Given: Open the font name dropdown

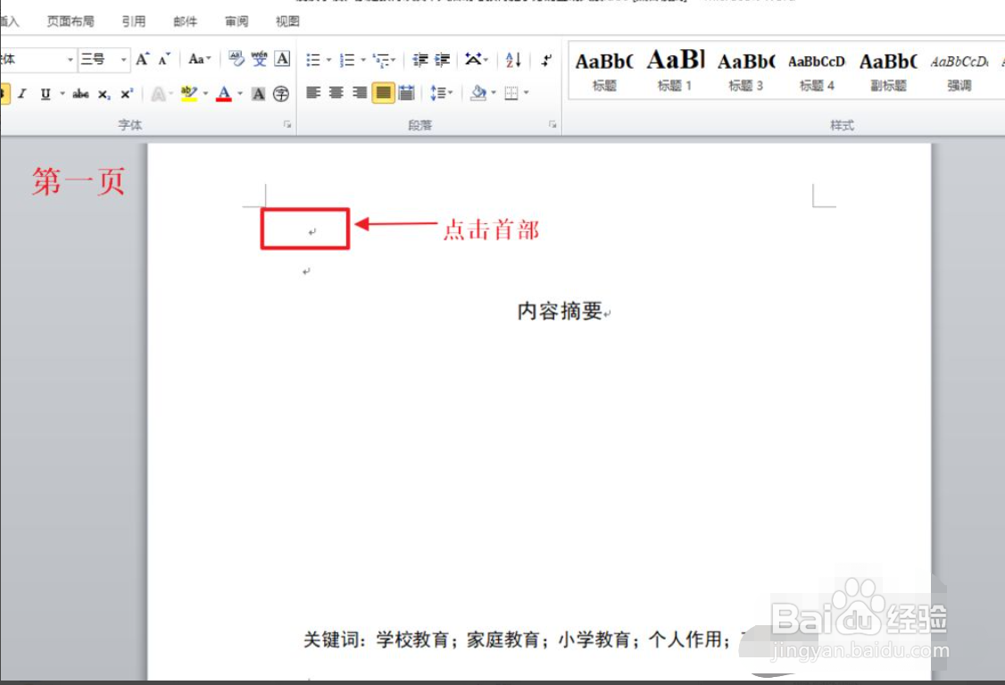Looking at the screenshot, I should (71, 60).
